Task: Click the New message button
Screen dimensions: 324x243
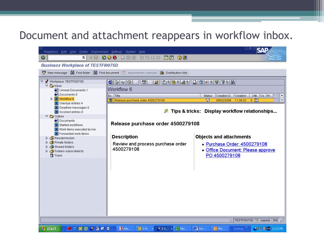Action: 54,73
